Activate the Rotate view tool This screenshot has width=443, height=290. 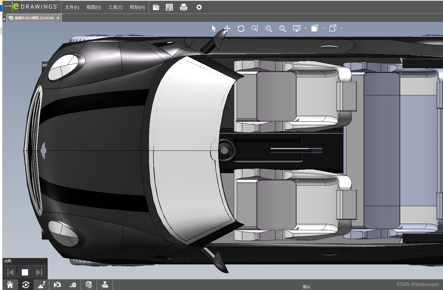241,28
